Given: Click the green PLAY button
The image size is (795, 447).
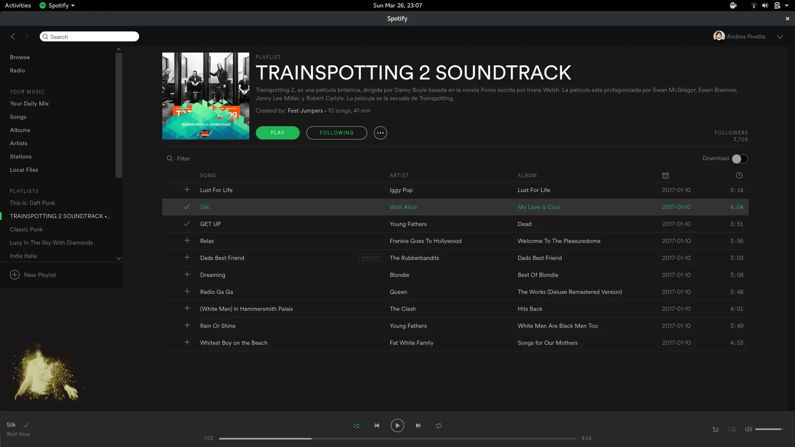Looking at the screenshot, I should (x=277, y=133).
